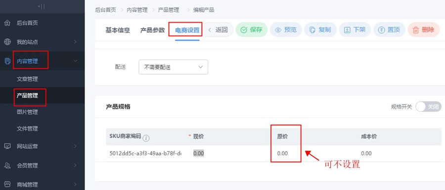The image size is (445, 190).
Task: Toggle the 规格开关 switch
Action: tap(428, 107)
